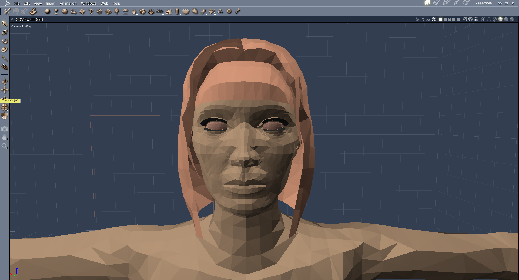Insert a vertex object with the wire-globe icon
Image resolution: width=519 pixels, height=280 pixels.
pos(65,11)
